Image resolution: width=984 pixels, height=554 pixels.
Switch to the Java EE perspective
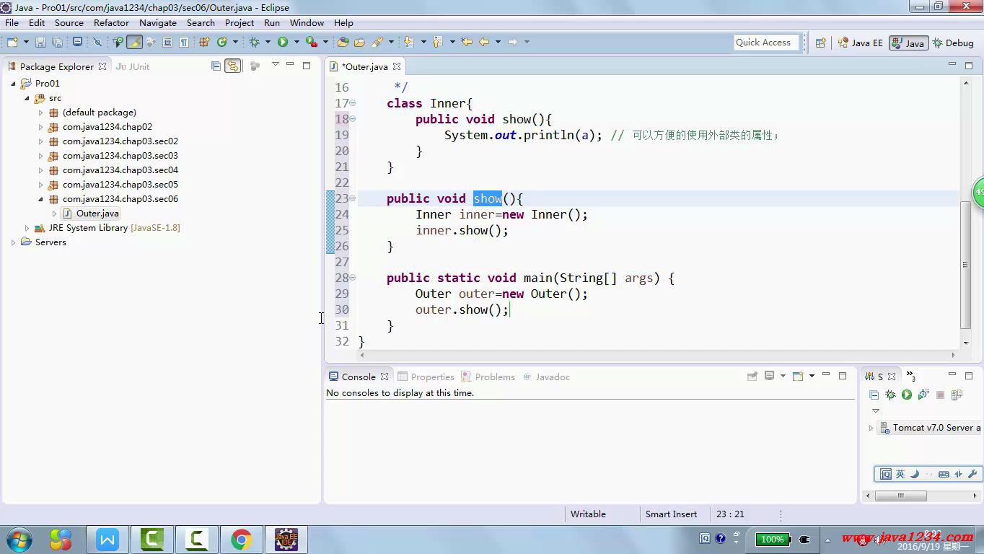coord(860,43)
